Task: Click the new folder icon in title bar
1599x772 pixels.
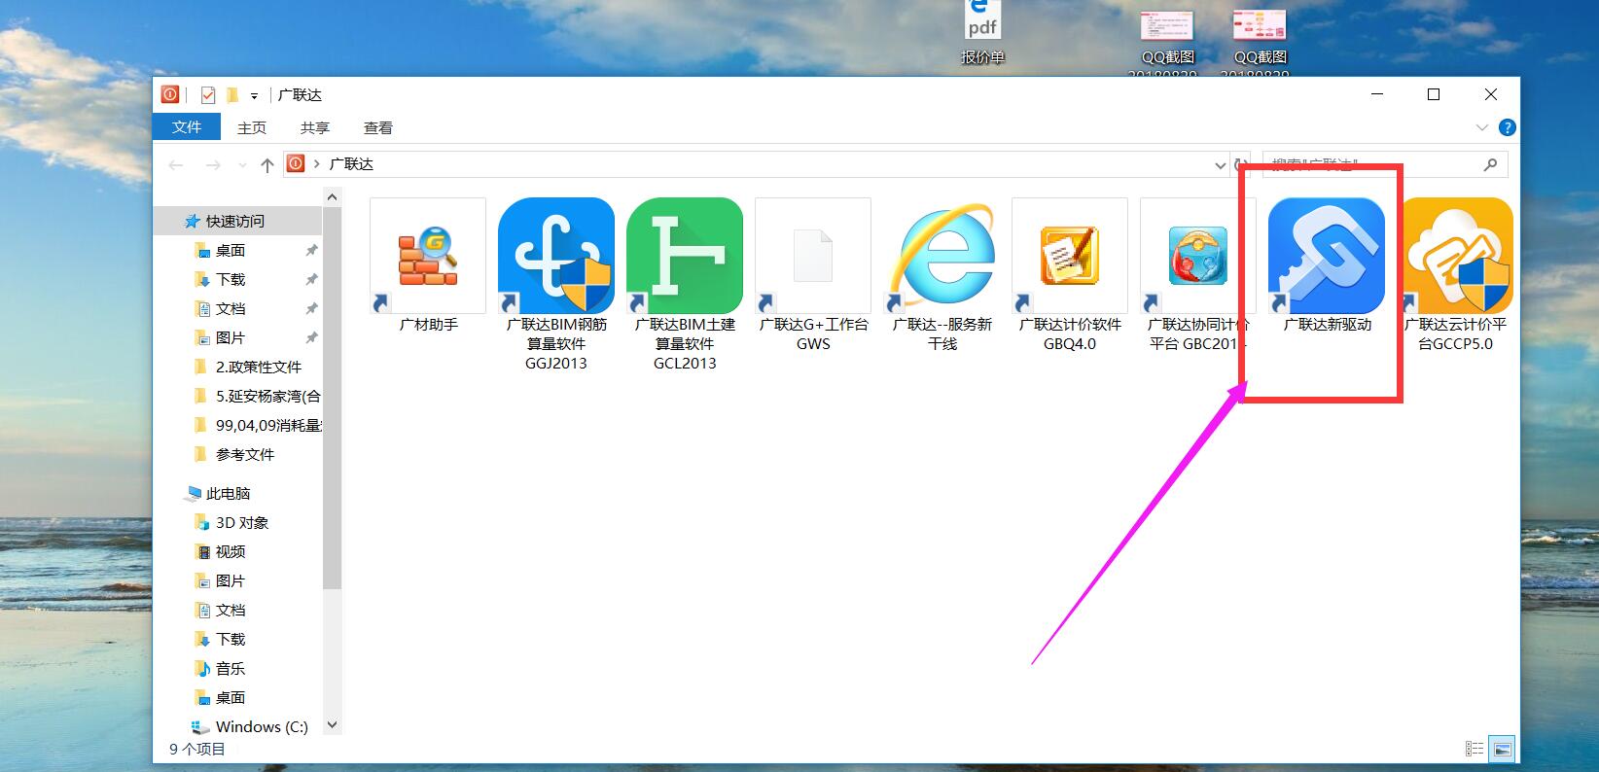Action: click(x=232, y=94)
